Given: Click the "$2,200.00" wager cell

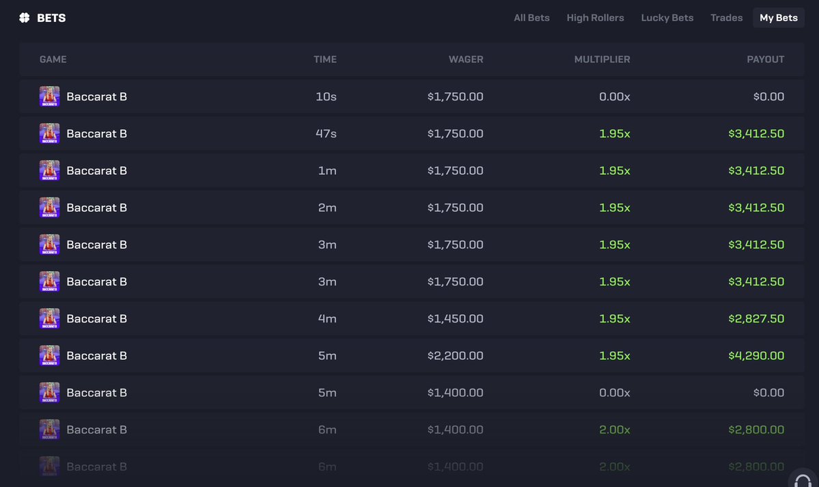Looking at the screenshot, I should [456, 356].
